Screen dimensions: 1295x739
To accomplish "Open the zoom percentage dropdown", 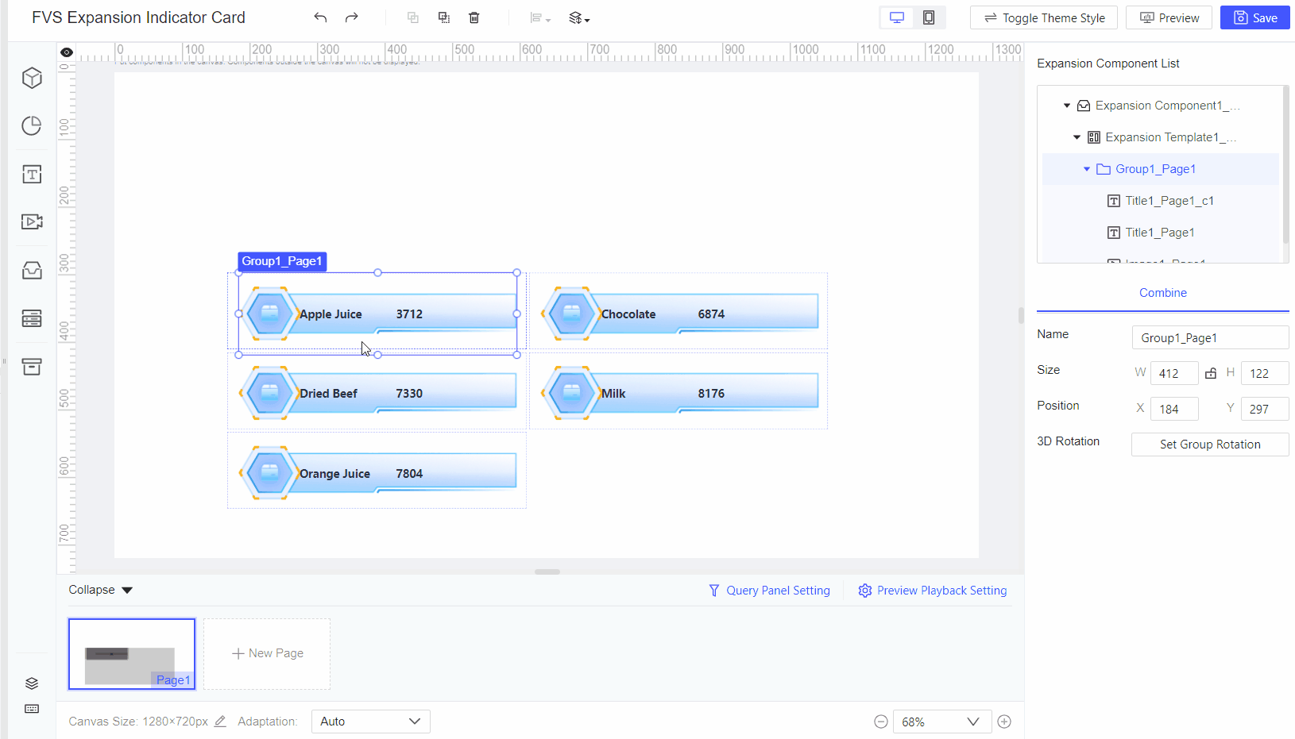I will 974,721.
